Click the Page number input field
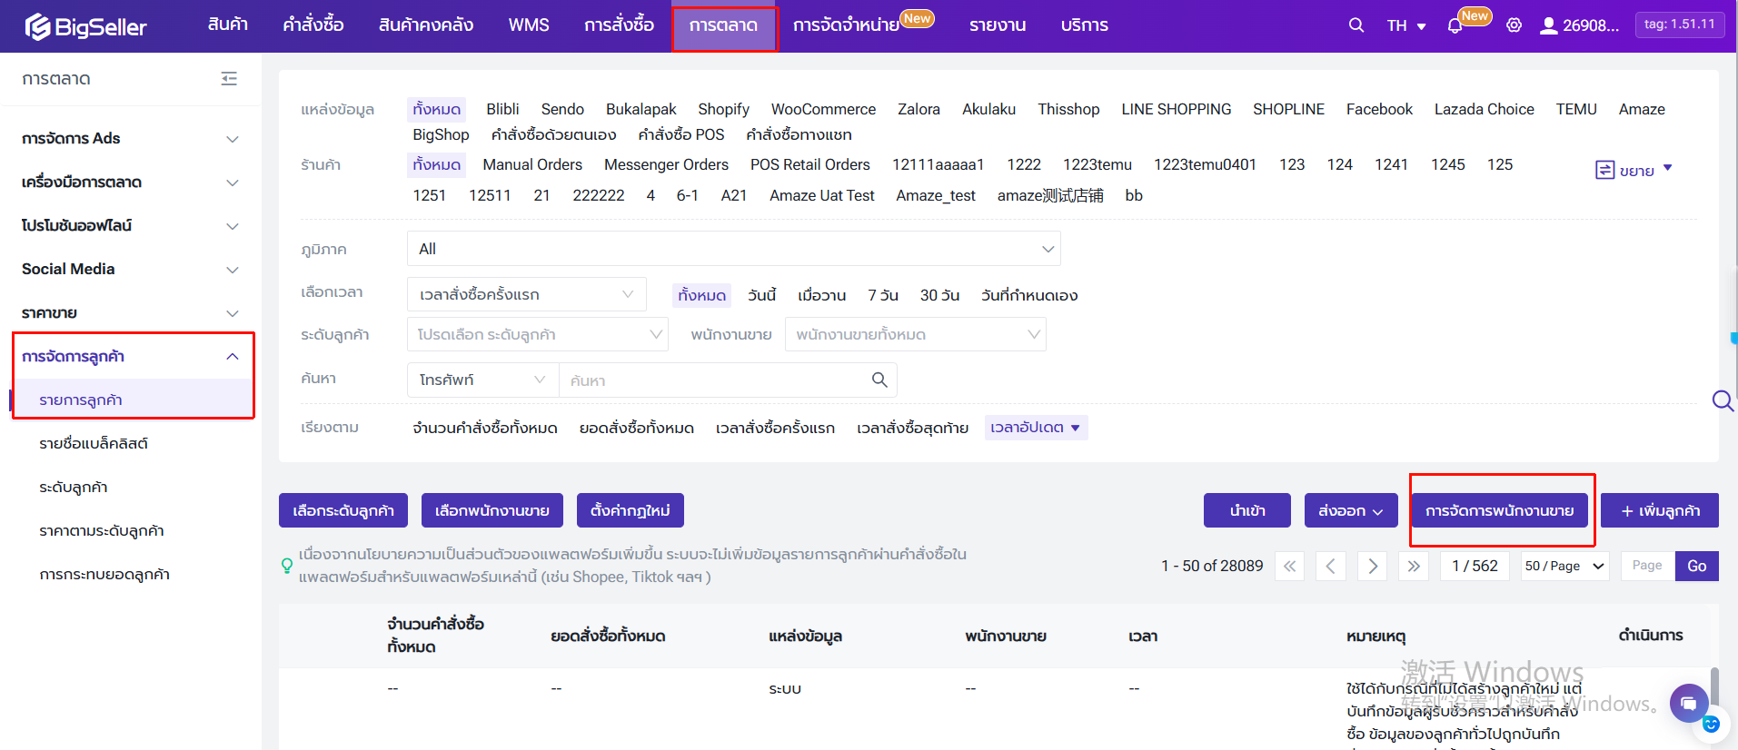 tap(1646, 566)
